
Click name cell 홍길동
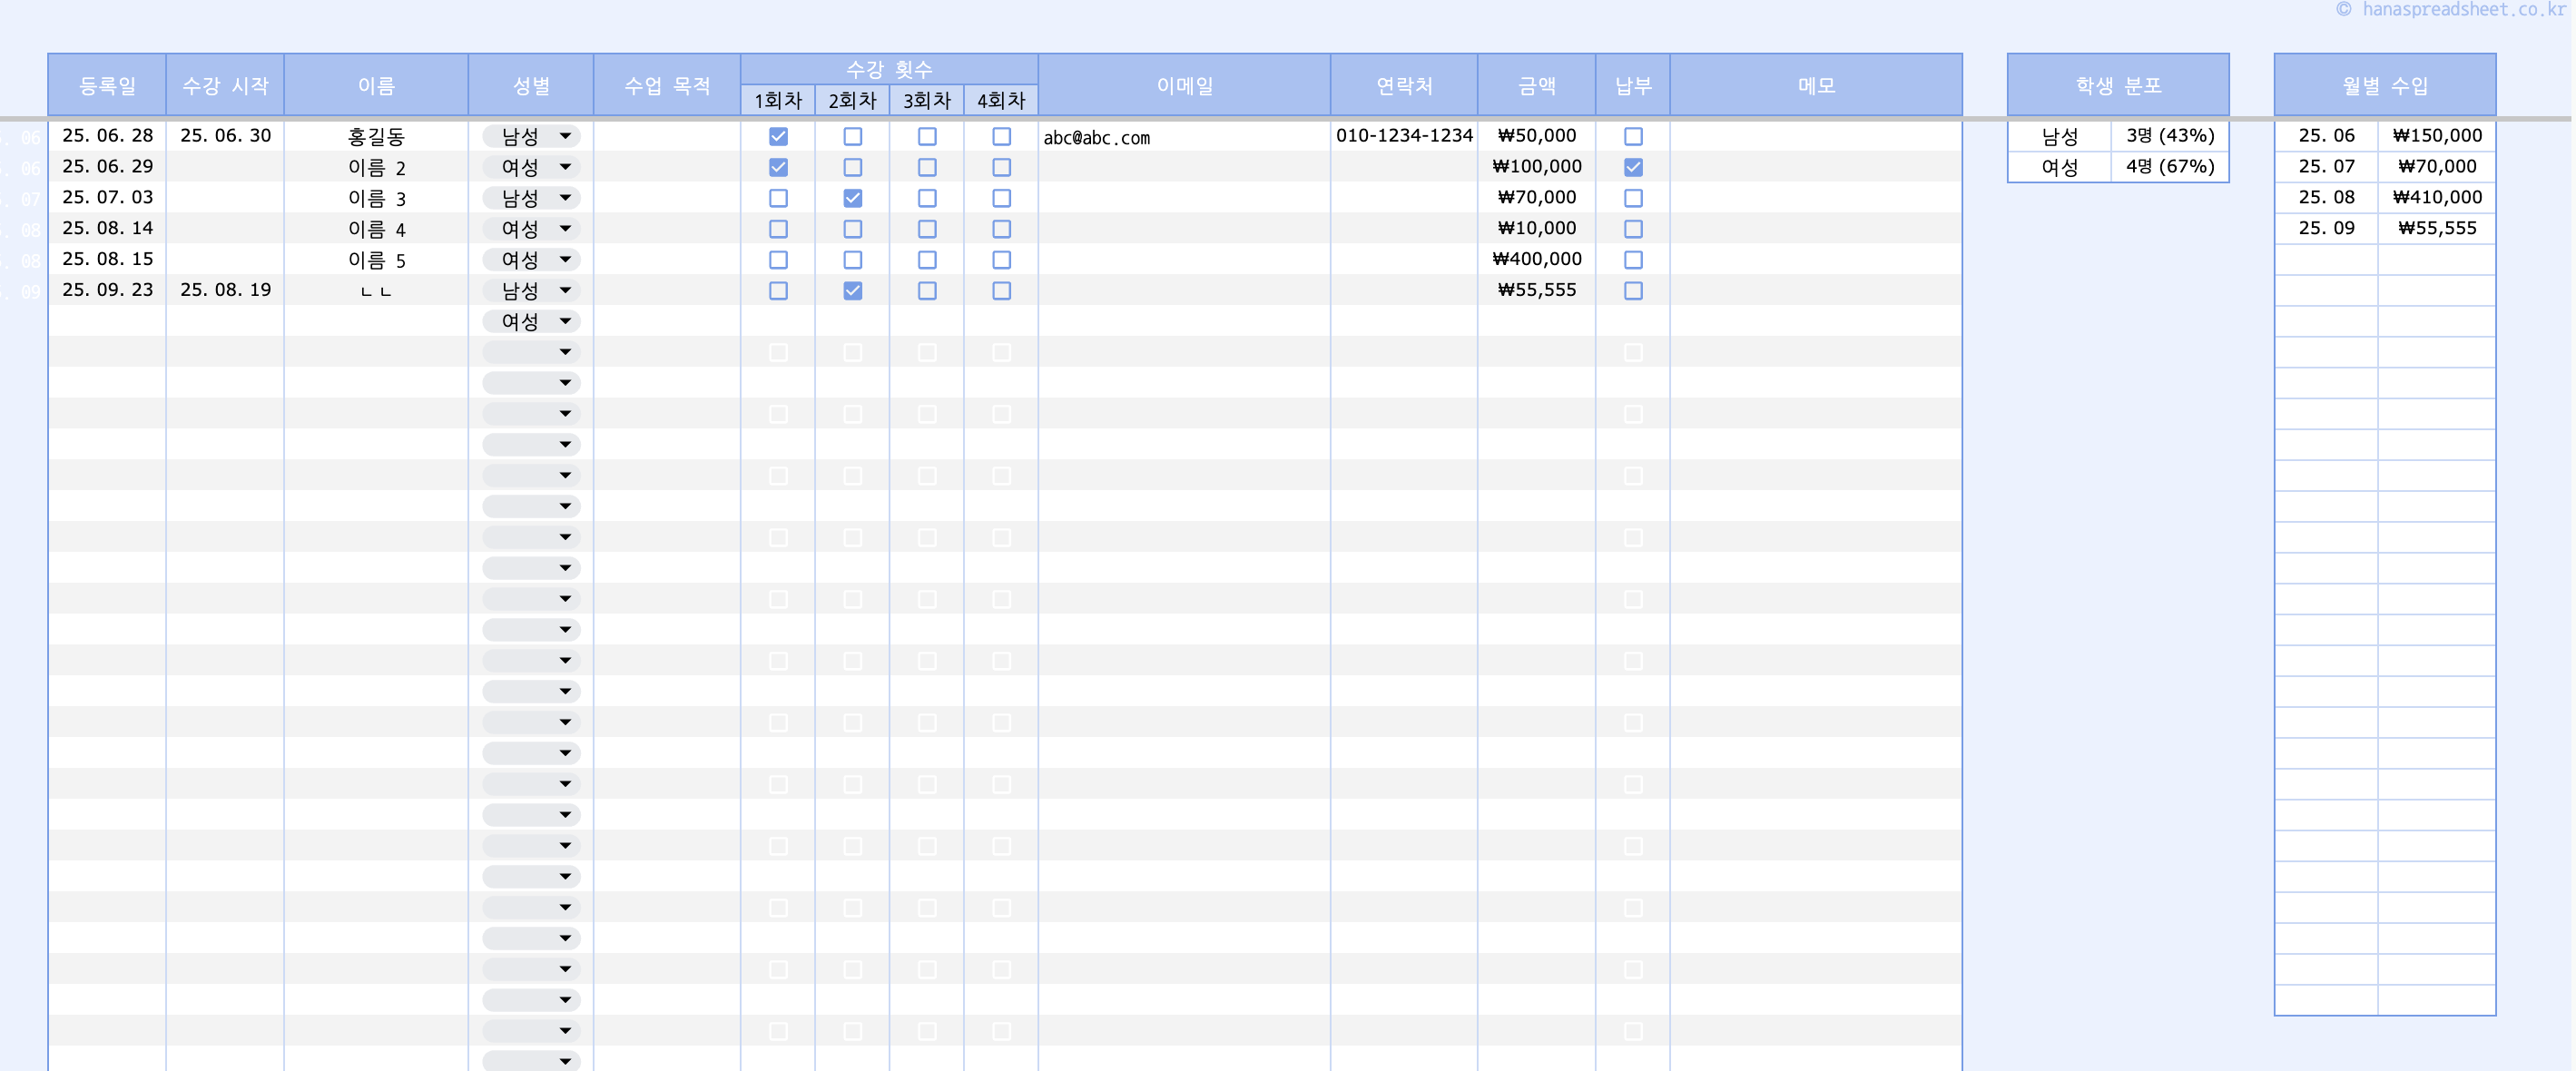coord(376,136)
